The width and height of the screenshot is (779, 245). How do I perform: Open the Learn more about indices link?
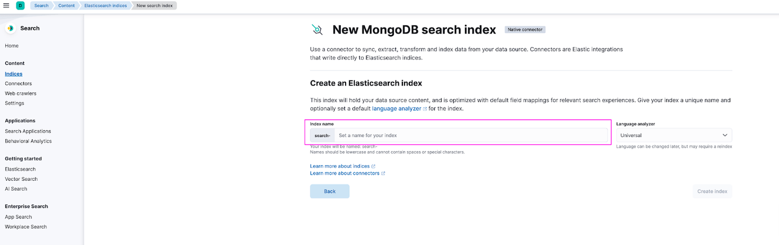coord(340,166)
